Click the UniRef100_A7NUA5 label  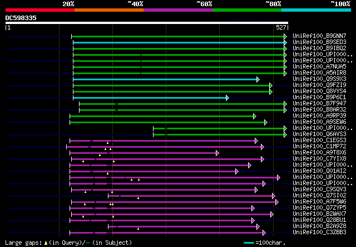pyautogui.click(x=319, y=67)
